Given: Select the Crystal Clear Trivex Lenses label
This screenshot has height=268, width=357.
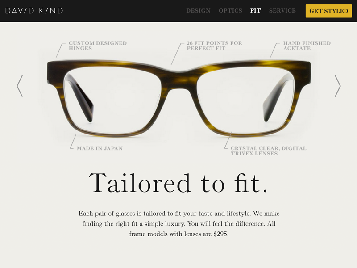Looking at the screenshot, I should point(269,151).
